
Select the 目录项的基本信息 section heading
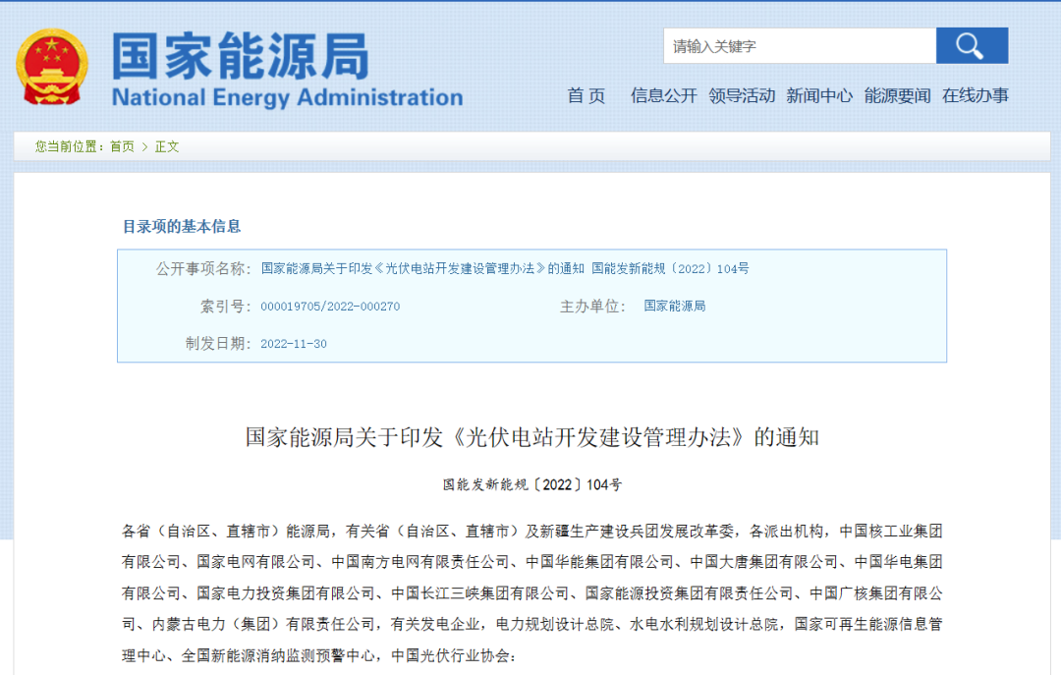(x=182, y=226)
